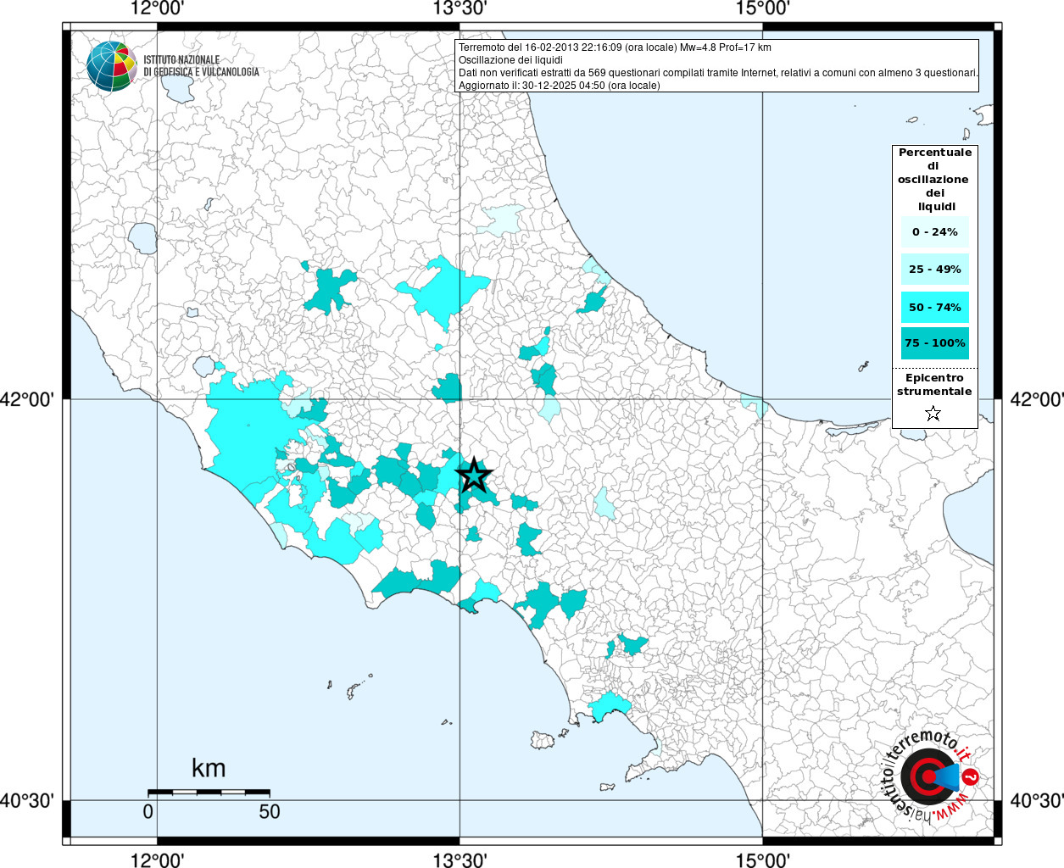The height and width of the screenshot is (868, 1064).
Task: Click the 'Aggiornato il: 30-12-2025' update line
Action: (x=559, y=86)
